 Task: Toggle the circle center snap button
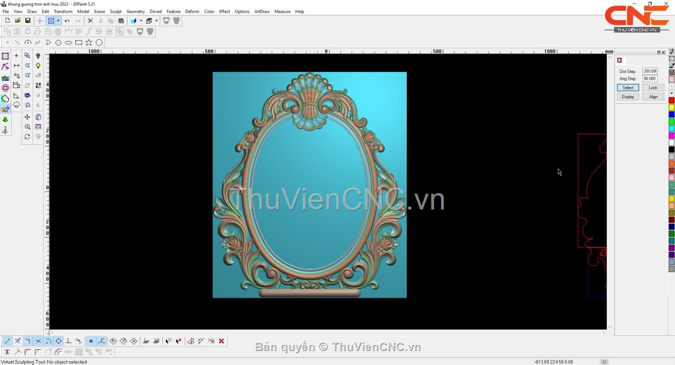(x=58, y=341)
